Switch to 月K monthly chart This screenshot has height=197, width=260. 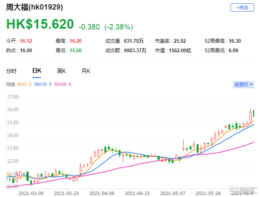coord(86,71)
